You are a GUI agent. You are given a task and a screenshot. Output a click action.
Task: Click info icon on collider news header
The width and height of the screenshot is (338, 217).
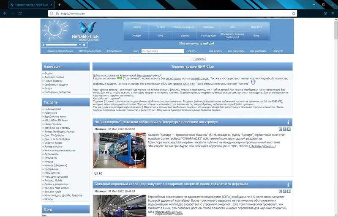288,184
